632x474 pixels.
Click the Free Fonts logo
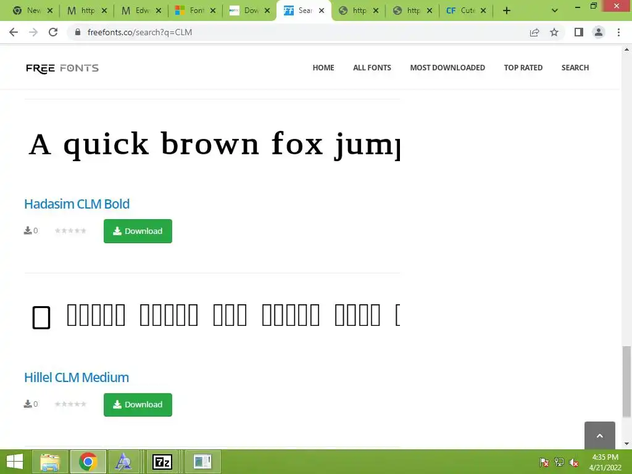point(62,68)
